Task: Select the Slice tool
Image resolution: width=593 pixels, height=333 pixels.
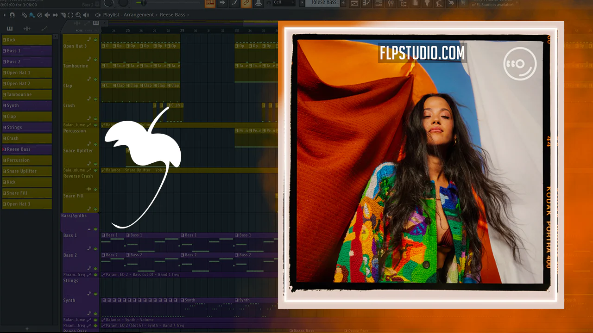Action: click(63, 15)
